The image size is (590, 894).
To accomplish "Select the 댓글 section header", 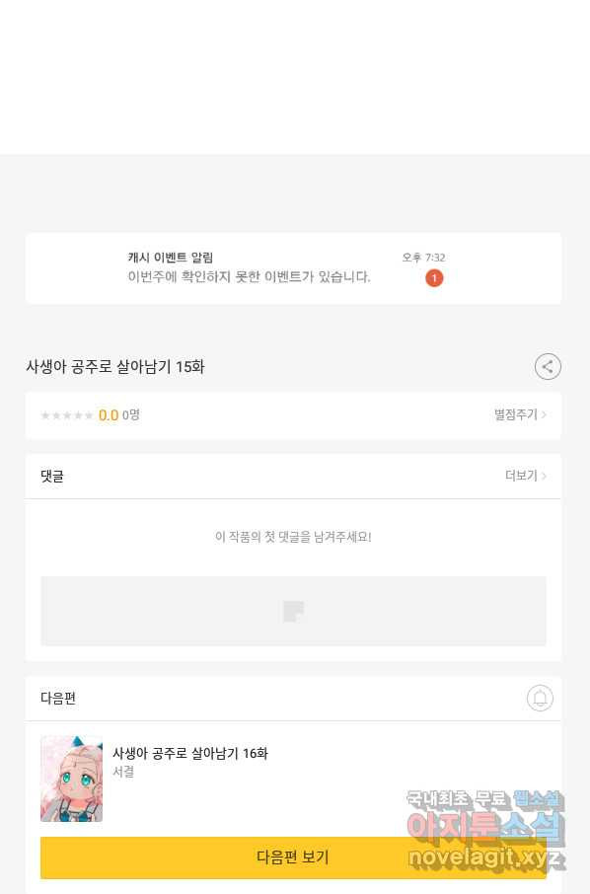I will coord(52,476).
